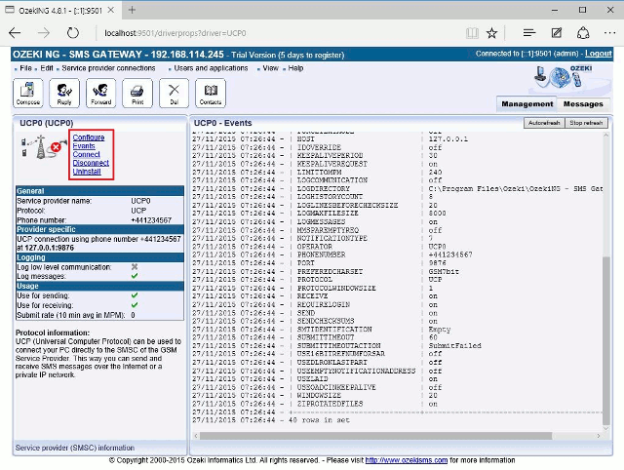Screen dimensions: 624x470
Task: Open the File menu
Action: pyautogui.click(x=25, y=68)
